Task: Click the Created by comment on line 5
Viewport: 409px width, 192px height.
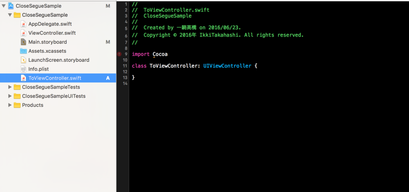Action: [187, 28]
